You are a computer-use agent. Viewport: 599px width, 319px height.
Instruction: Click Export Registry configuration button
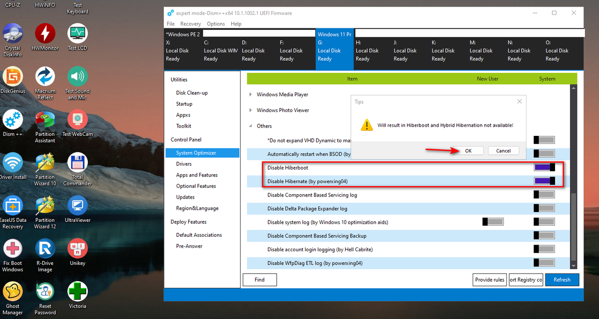click(526, 280)
